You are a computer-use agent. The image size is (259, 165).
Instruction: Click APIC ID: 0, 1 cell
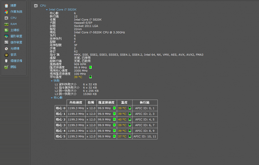tap(145, 108)
